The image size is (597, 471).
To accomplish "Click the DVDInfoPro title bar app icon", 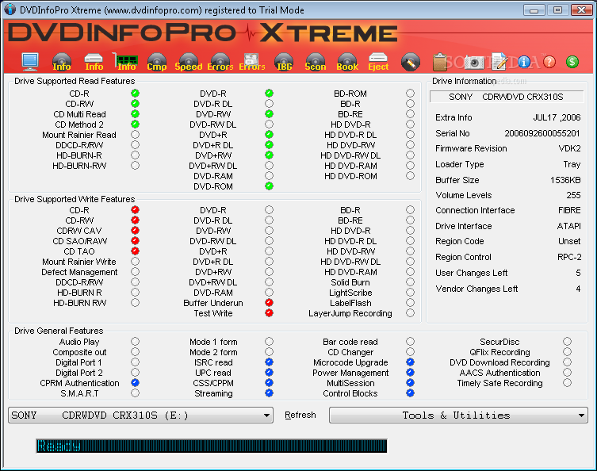I will (x=10, y=10).
